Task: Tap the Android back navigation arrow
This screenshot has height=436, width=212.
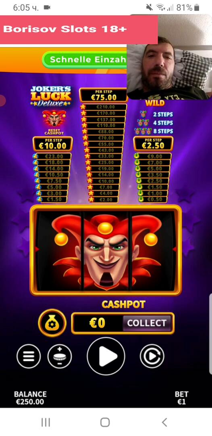Action: (164, 422)
